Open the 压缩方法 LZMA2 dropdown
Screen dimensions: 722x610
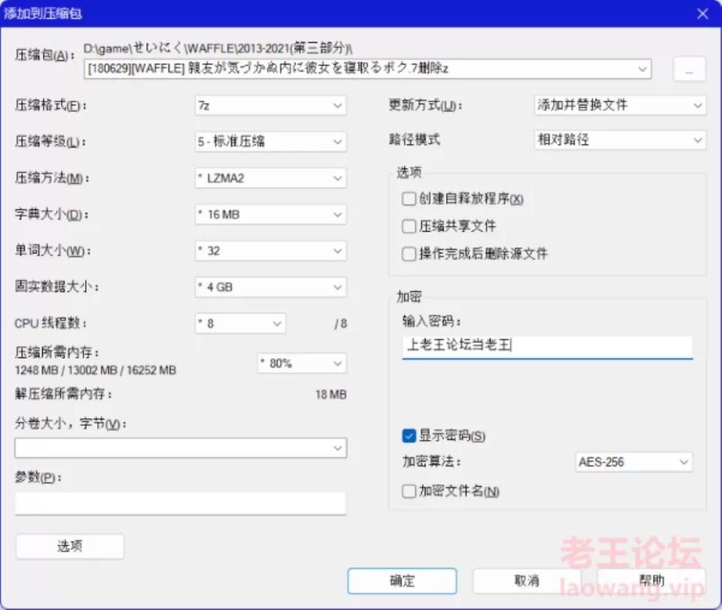click(x=271, y=178)
